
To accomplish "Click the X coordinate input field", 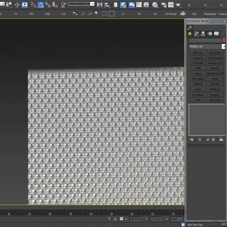I will (x=136, y=219).
